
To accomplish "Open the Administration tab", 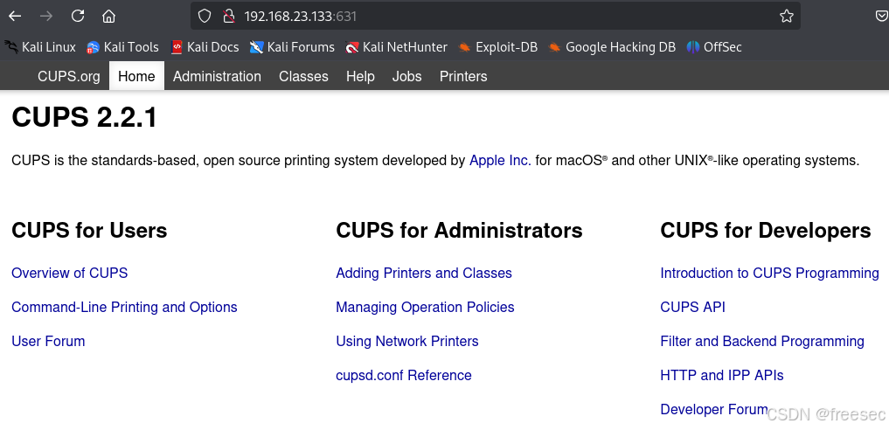I will (217, 77).
